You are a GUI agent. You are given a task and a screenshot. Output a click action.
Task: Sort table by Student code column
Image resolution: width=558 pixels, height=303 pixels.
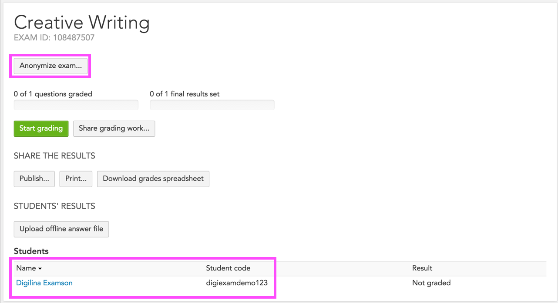tap(228, 269)
